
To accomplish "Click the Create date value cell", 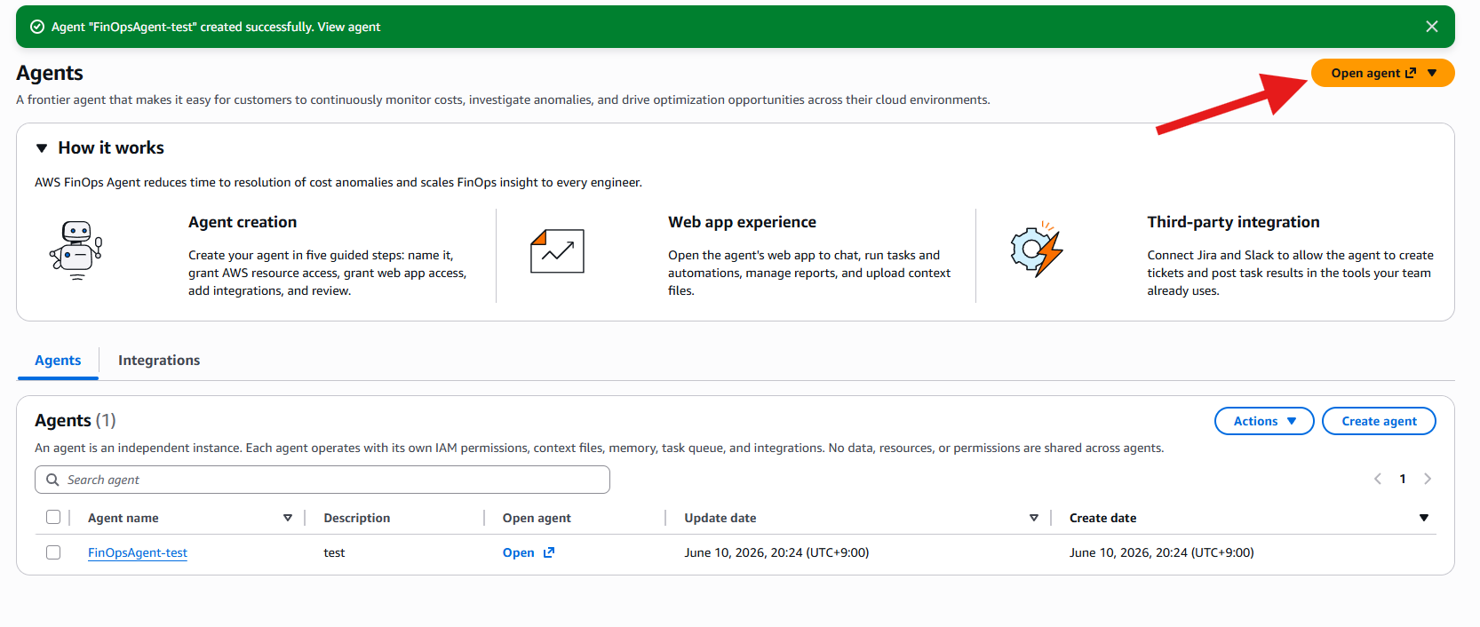I will [x=1162, y=552].
